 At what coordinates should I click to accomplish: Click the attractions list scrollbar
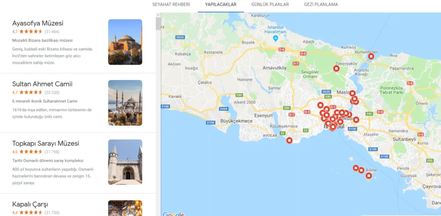158,24
